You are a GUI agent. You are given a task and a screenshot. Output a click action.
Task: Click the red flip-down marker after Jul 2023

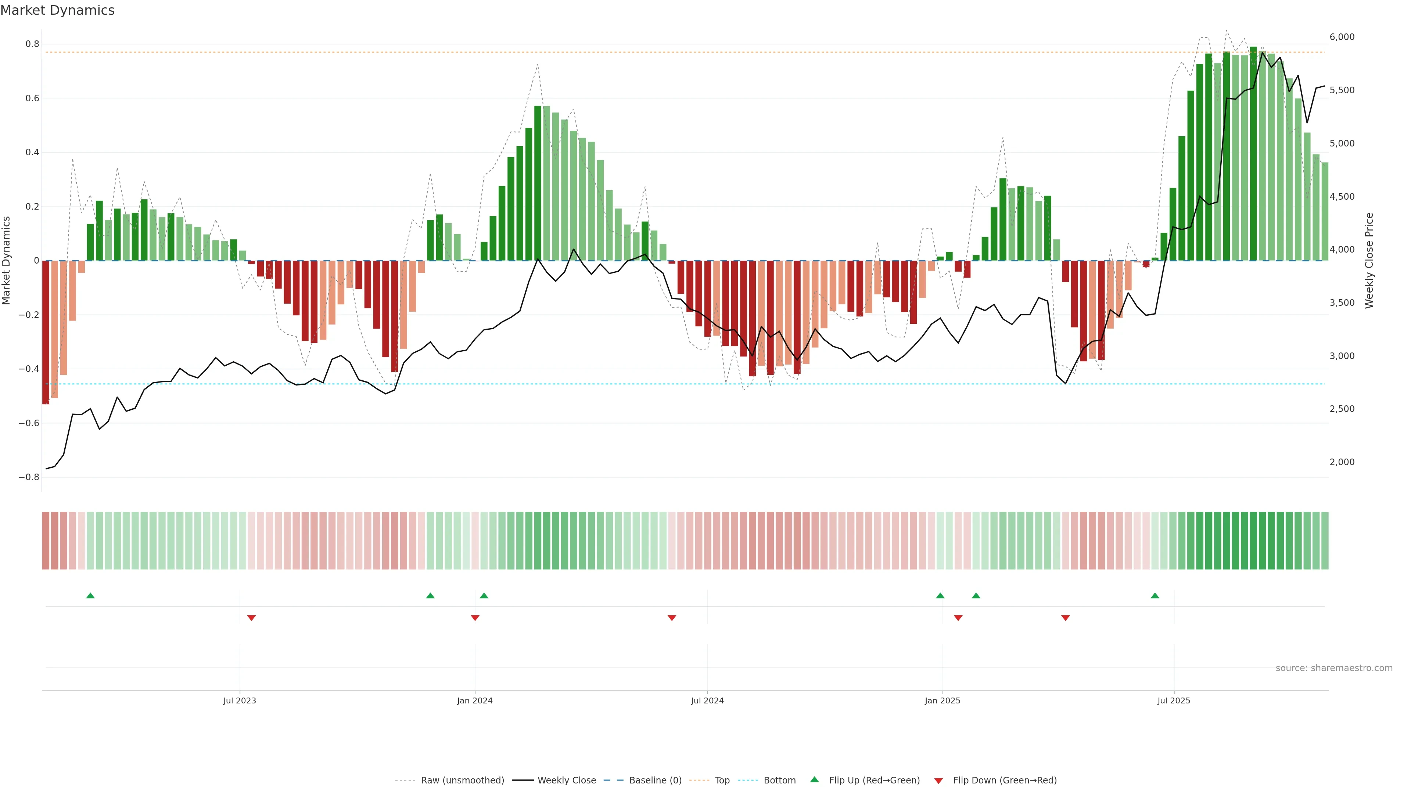pyautogui.click(x=251, y=618)
